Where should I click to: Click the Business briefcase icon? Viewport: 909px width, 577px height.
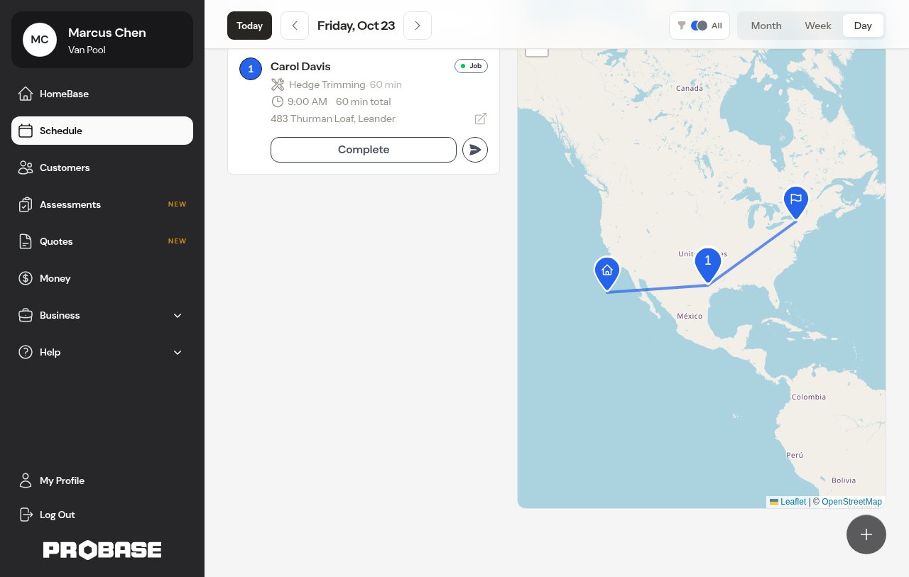(26, 315)
